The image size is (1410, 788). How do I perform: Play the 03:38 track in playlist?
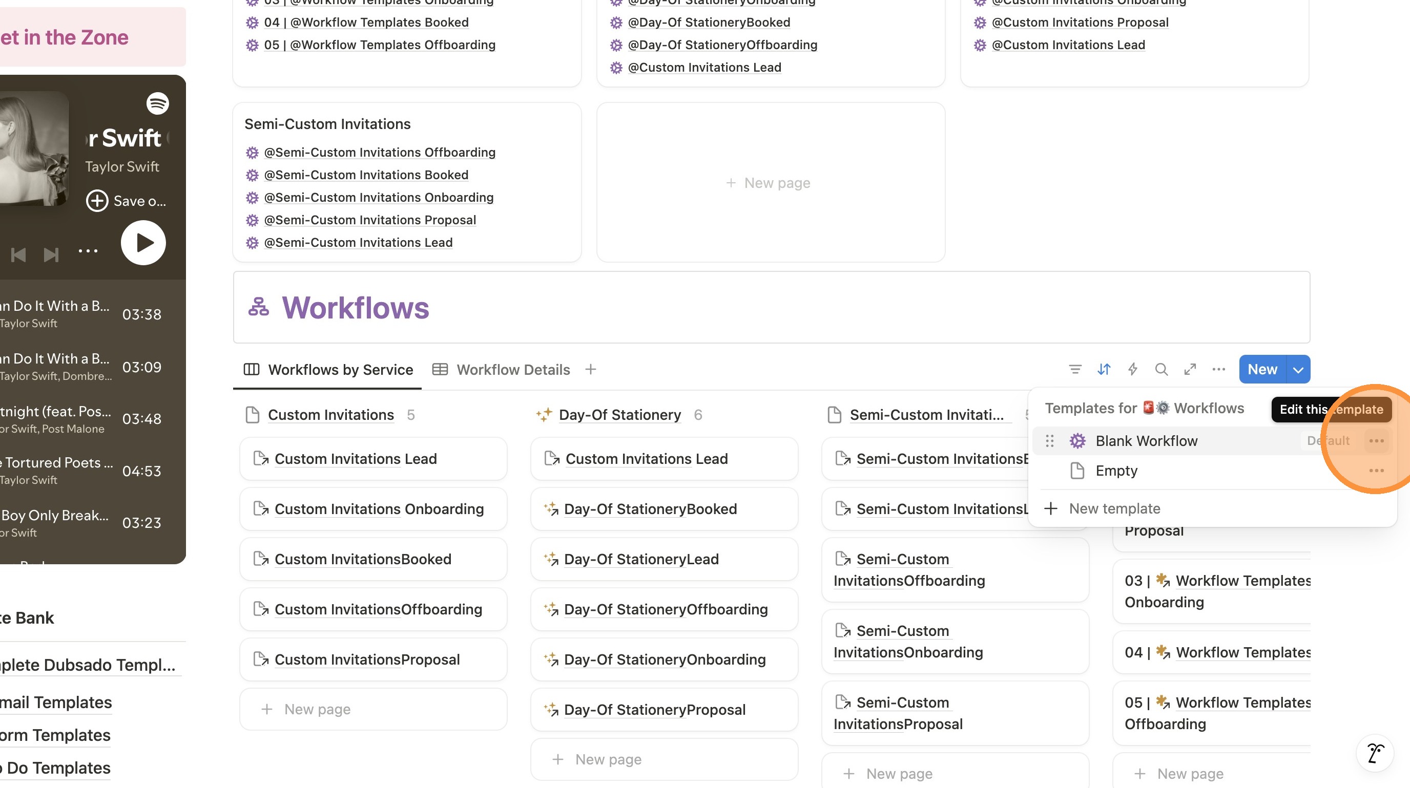(81, 314)
